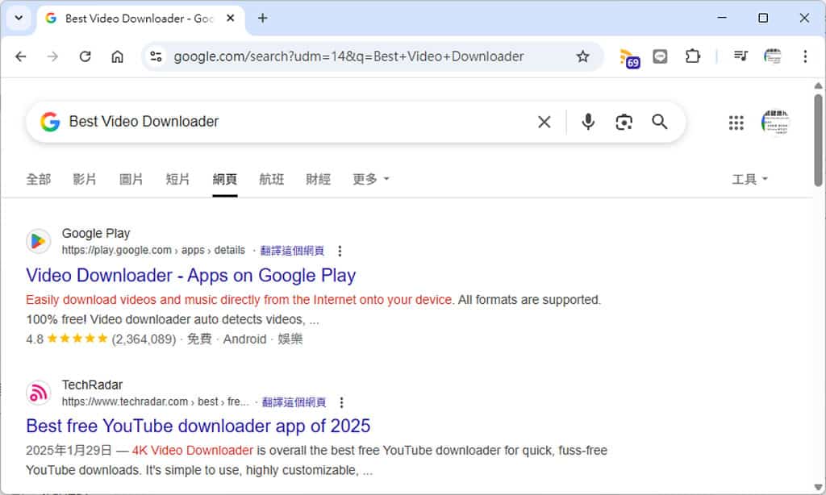Go back to the previous page
The height and width of the screenshot is (495, 826).
click(20, 56)
